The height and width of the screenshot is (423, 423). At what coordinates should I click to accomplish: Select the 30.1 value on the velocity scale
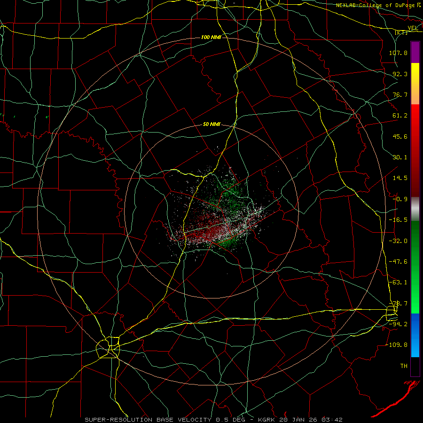(x=400, y=157)
